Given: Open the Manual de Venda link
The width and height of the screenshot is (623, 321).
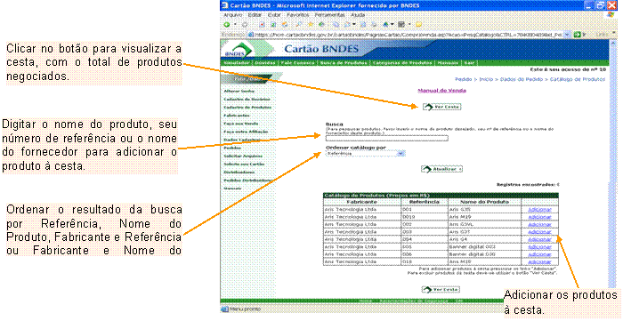Looking at the screenshot, I should click(x=441, y=90).
